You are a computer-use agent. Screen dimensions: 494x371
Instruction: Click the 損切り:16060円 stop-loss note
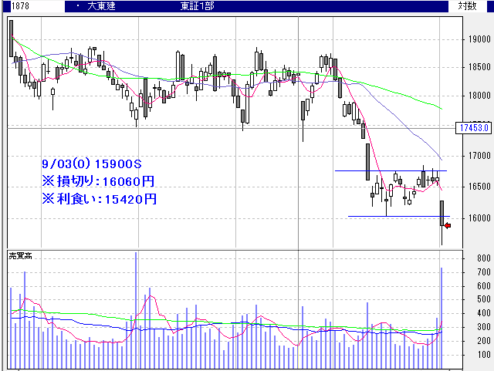pos(99,181)
